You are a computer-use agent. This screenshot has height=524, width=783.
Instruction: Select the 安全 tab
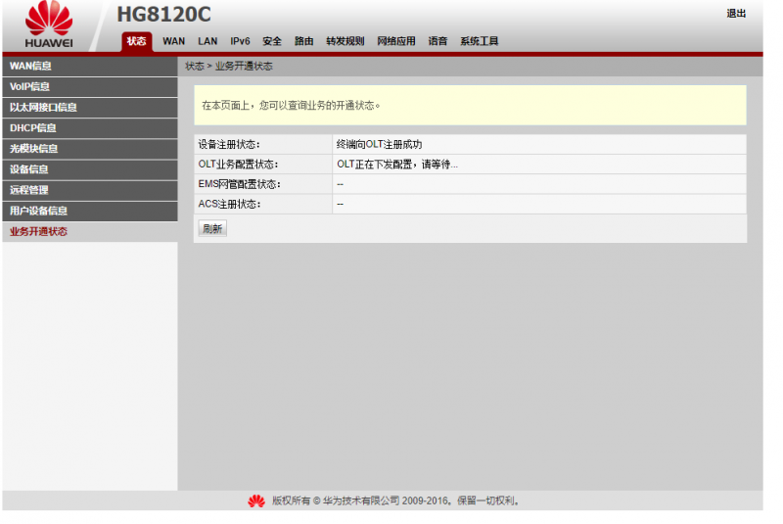pyautogui.click(x=272, y=41)
